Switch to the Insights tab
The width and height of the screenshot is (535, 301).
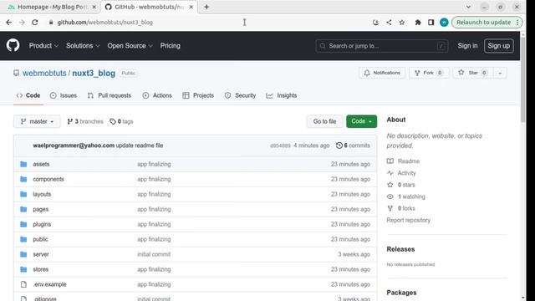tap(282, 95)
